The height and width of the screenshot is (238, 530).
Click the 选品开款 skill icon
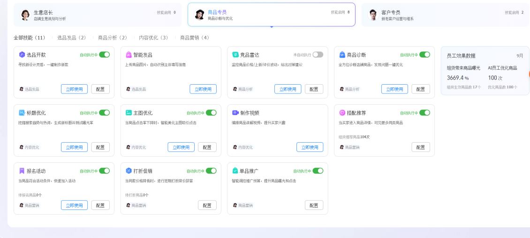(x=22, y=55)
